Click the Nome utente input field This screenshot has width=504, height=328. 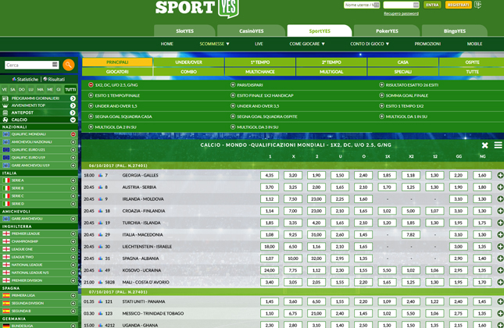tap(362, 5)
